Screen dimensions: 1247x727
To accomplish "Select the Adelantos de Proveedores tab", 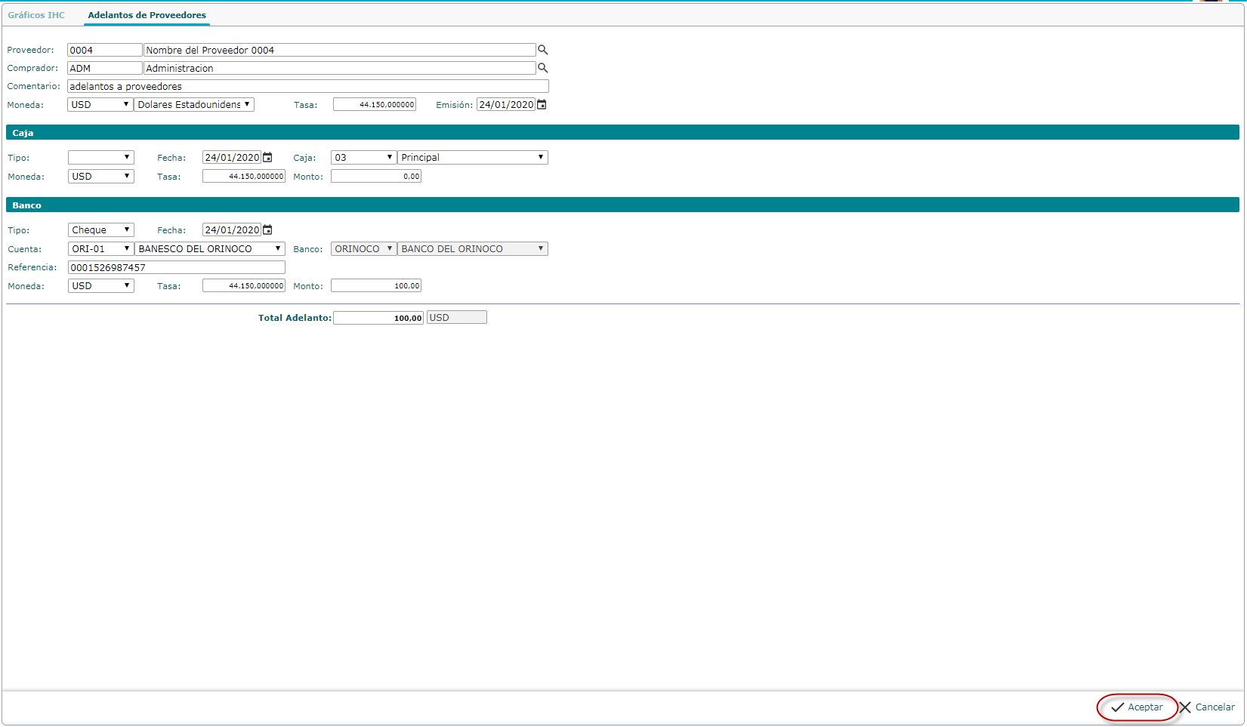I will pos(147,15).
